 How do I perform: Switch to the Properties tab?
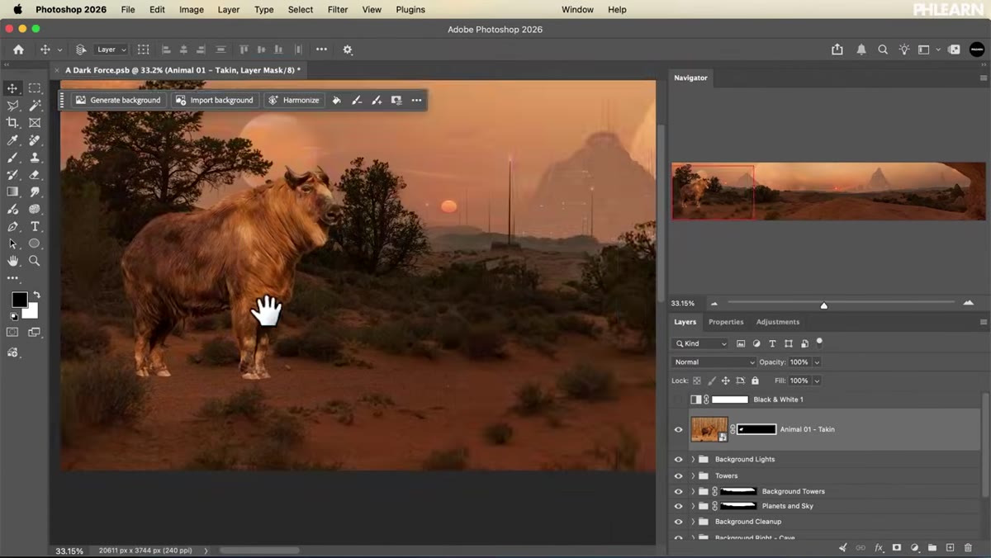pos(726,322)
